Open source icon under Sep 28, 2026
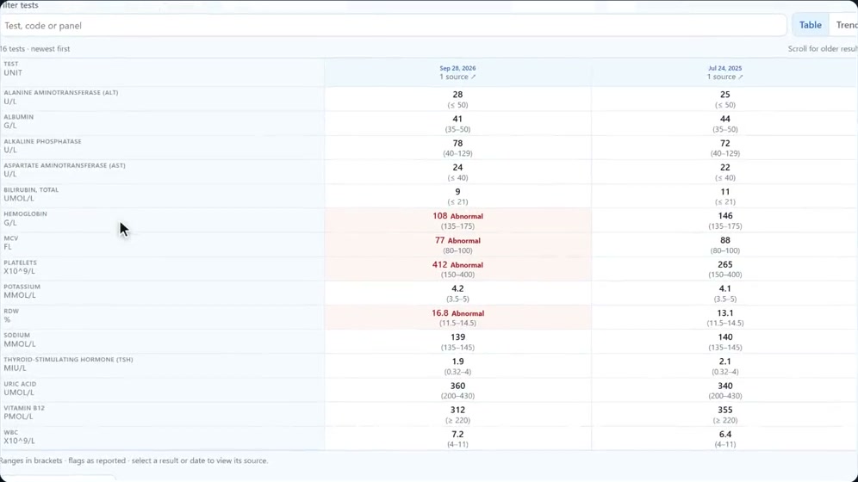Image resolution: width=858 pixels, height=482 pixels. click(473, 77)
